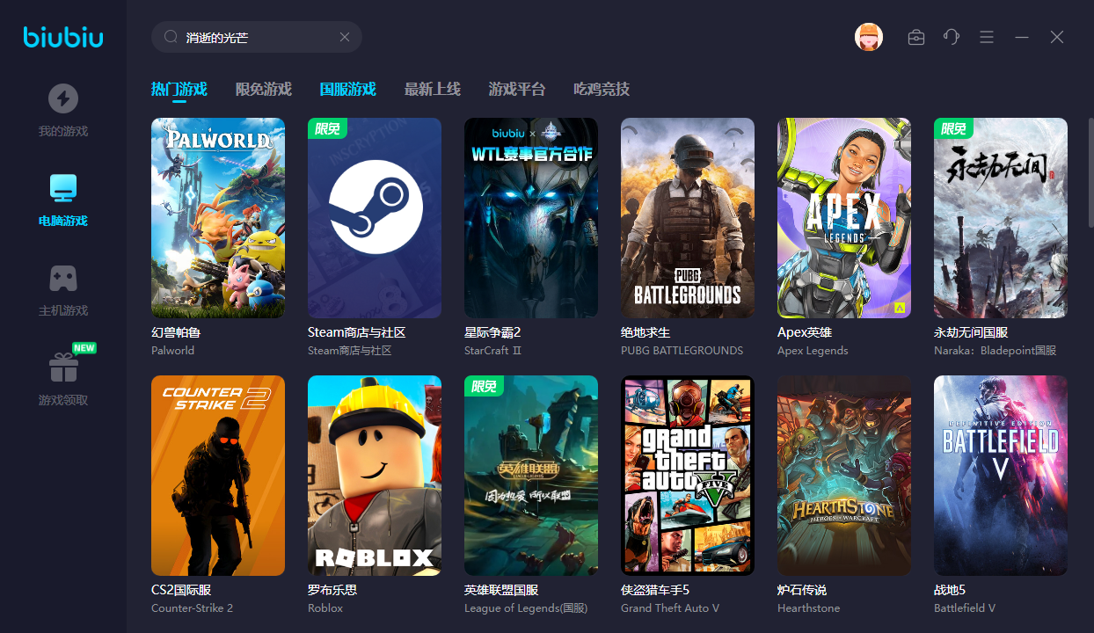This screenshot has width=1094, height=633.
Task: Select the Palworld game cover
Action: [218, 218]
